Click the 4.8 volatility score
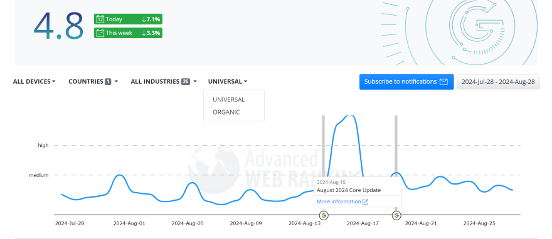 [x=58, y=26]
